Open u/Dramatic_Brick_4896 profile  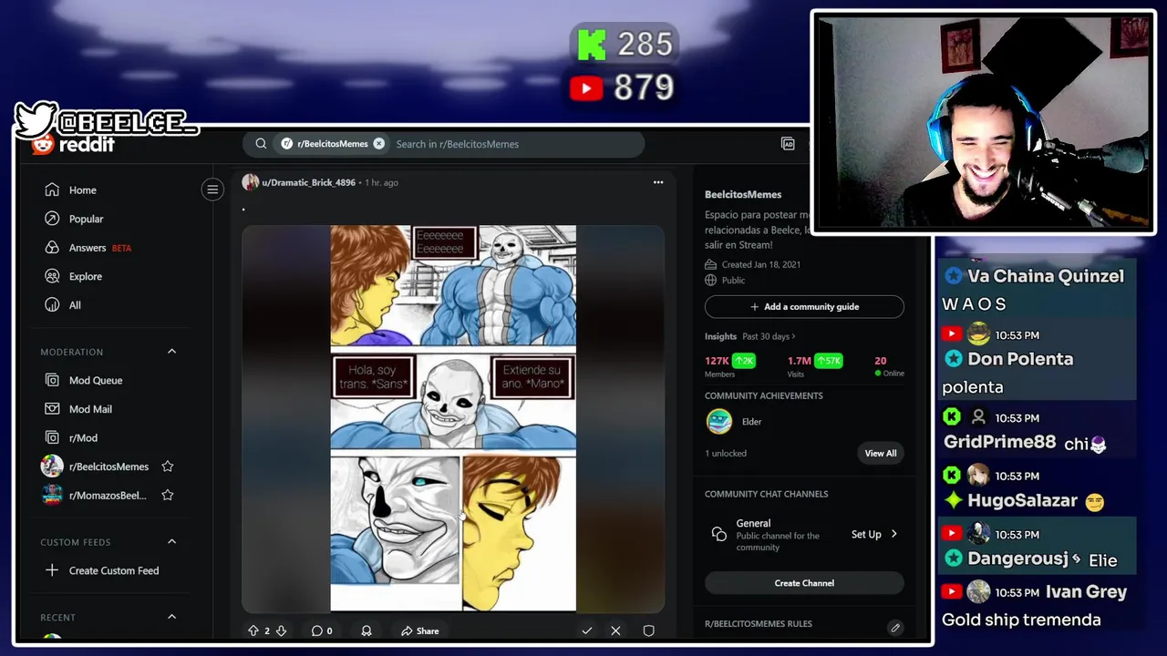point(308,182)
